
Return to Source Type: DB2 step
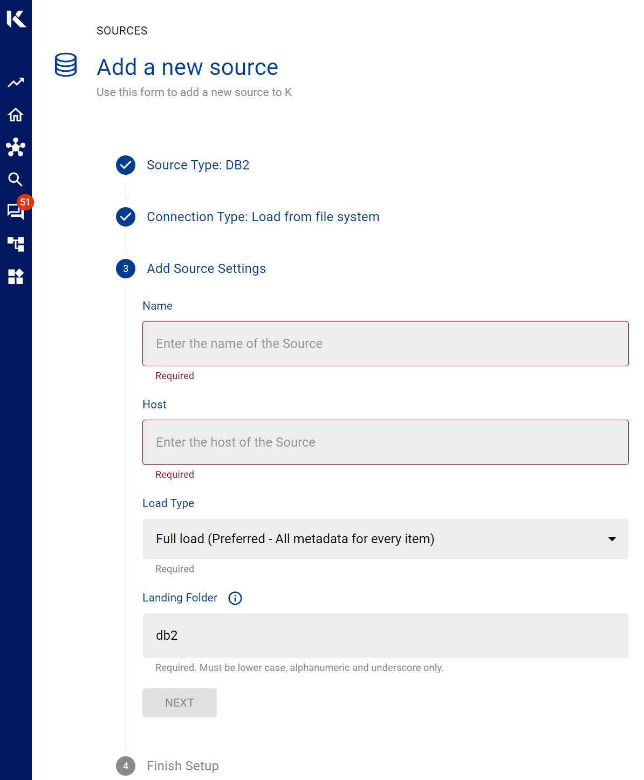[197, 165]
